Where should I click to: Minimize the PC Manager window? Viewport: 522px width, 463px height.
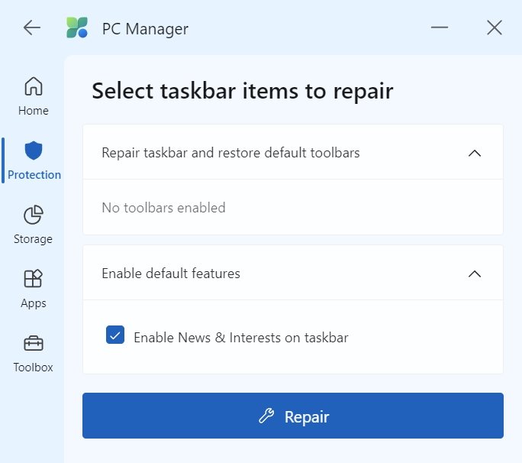click(x=439, y=28)
